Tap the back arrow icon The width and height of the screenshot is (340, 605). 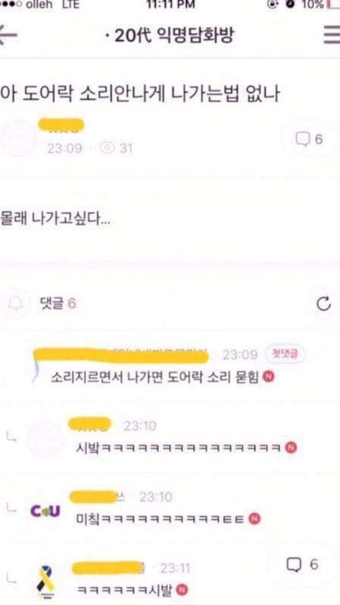[x=8, y=36]
